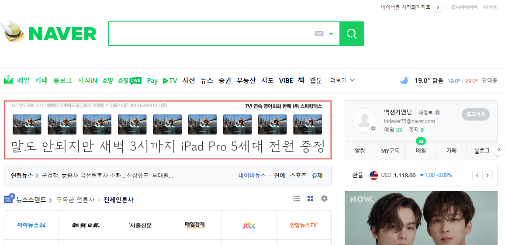Click the moon weather icon
Viewport: 505px width, 245px height.
pos(404,80)
